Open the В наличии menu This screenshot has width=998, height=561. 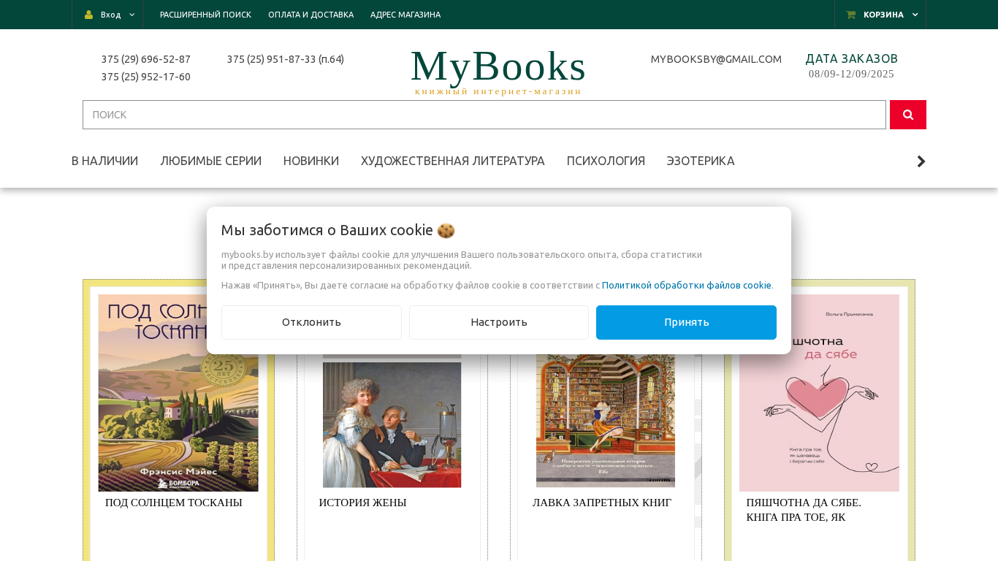(104, 161)
